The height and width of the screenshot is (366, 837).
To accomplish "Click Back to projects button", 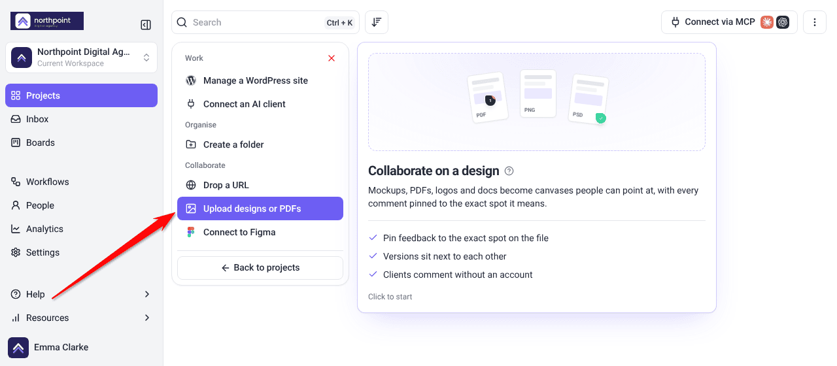I will click(x=260, y=268).
